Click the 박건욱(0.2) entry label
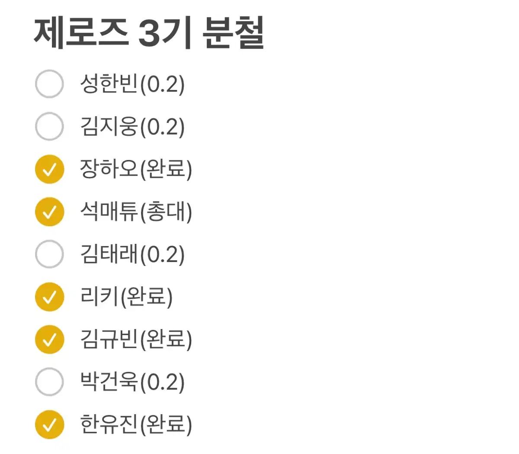The height and width of the screenshot is (454, 519). [133, 381]
